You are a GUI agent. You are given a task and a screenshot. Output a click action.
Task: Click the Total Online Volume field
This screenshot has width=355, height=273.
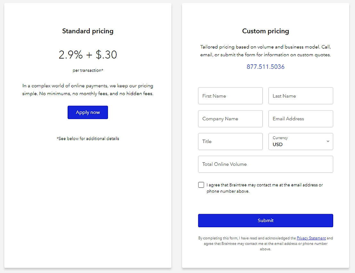(x=265, y=164)
